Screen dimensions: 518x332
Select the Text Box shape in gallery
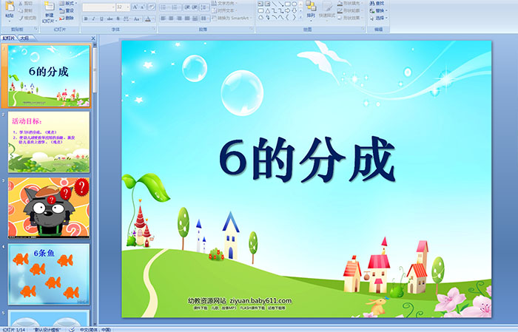pos(260,4)
